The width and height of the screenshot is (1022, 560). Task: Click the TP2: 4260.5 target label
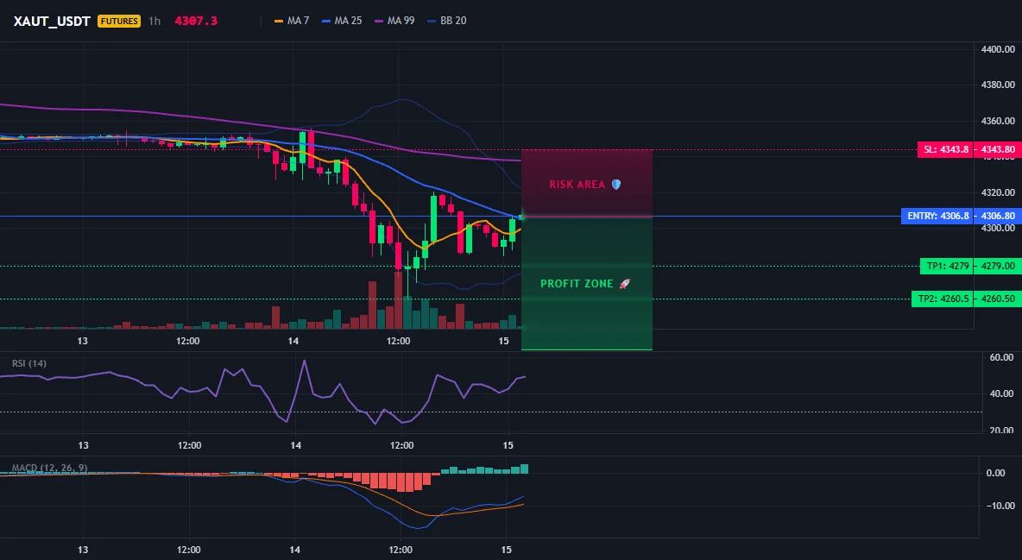click(943, 299)
